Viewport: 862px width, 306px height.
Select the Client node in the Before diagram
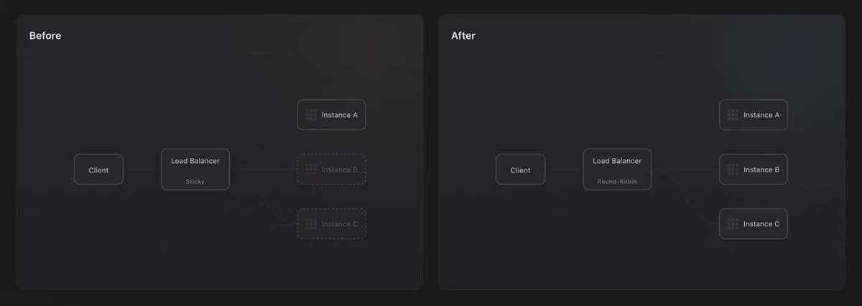tap(98, 170)
